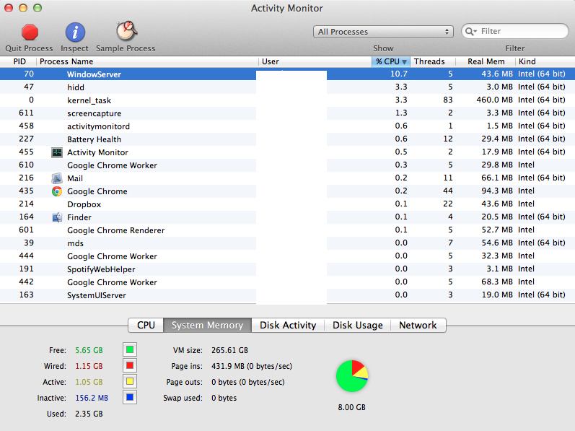
Task: Click the 431.9 MB page ins value
Action: (228, 366)
